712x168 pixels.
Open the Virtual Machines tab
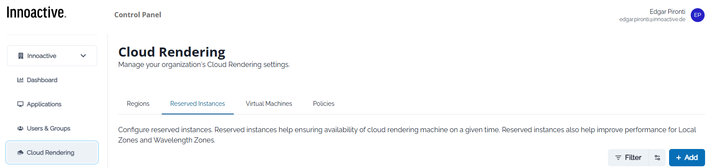[x=269, y=104]
